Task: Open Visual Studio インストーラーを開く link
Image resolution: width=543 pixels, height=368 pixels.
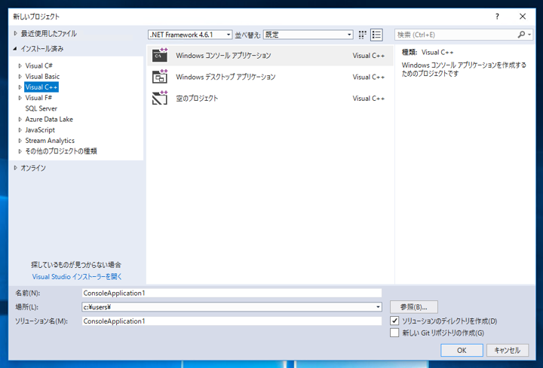Action: pos(77,276)
